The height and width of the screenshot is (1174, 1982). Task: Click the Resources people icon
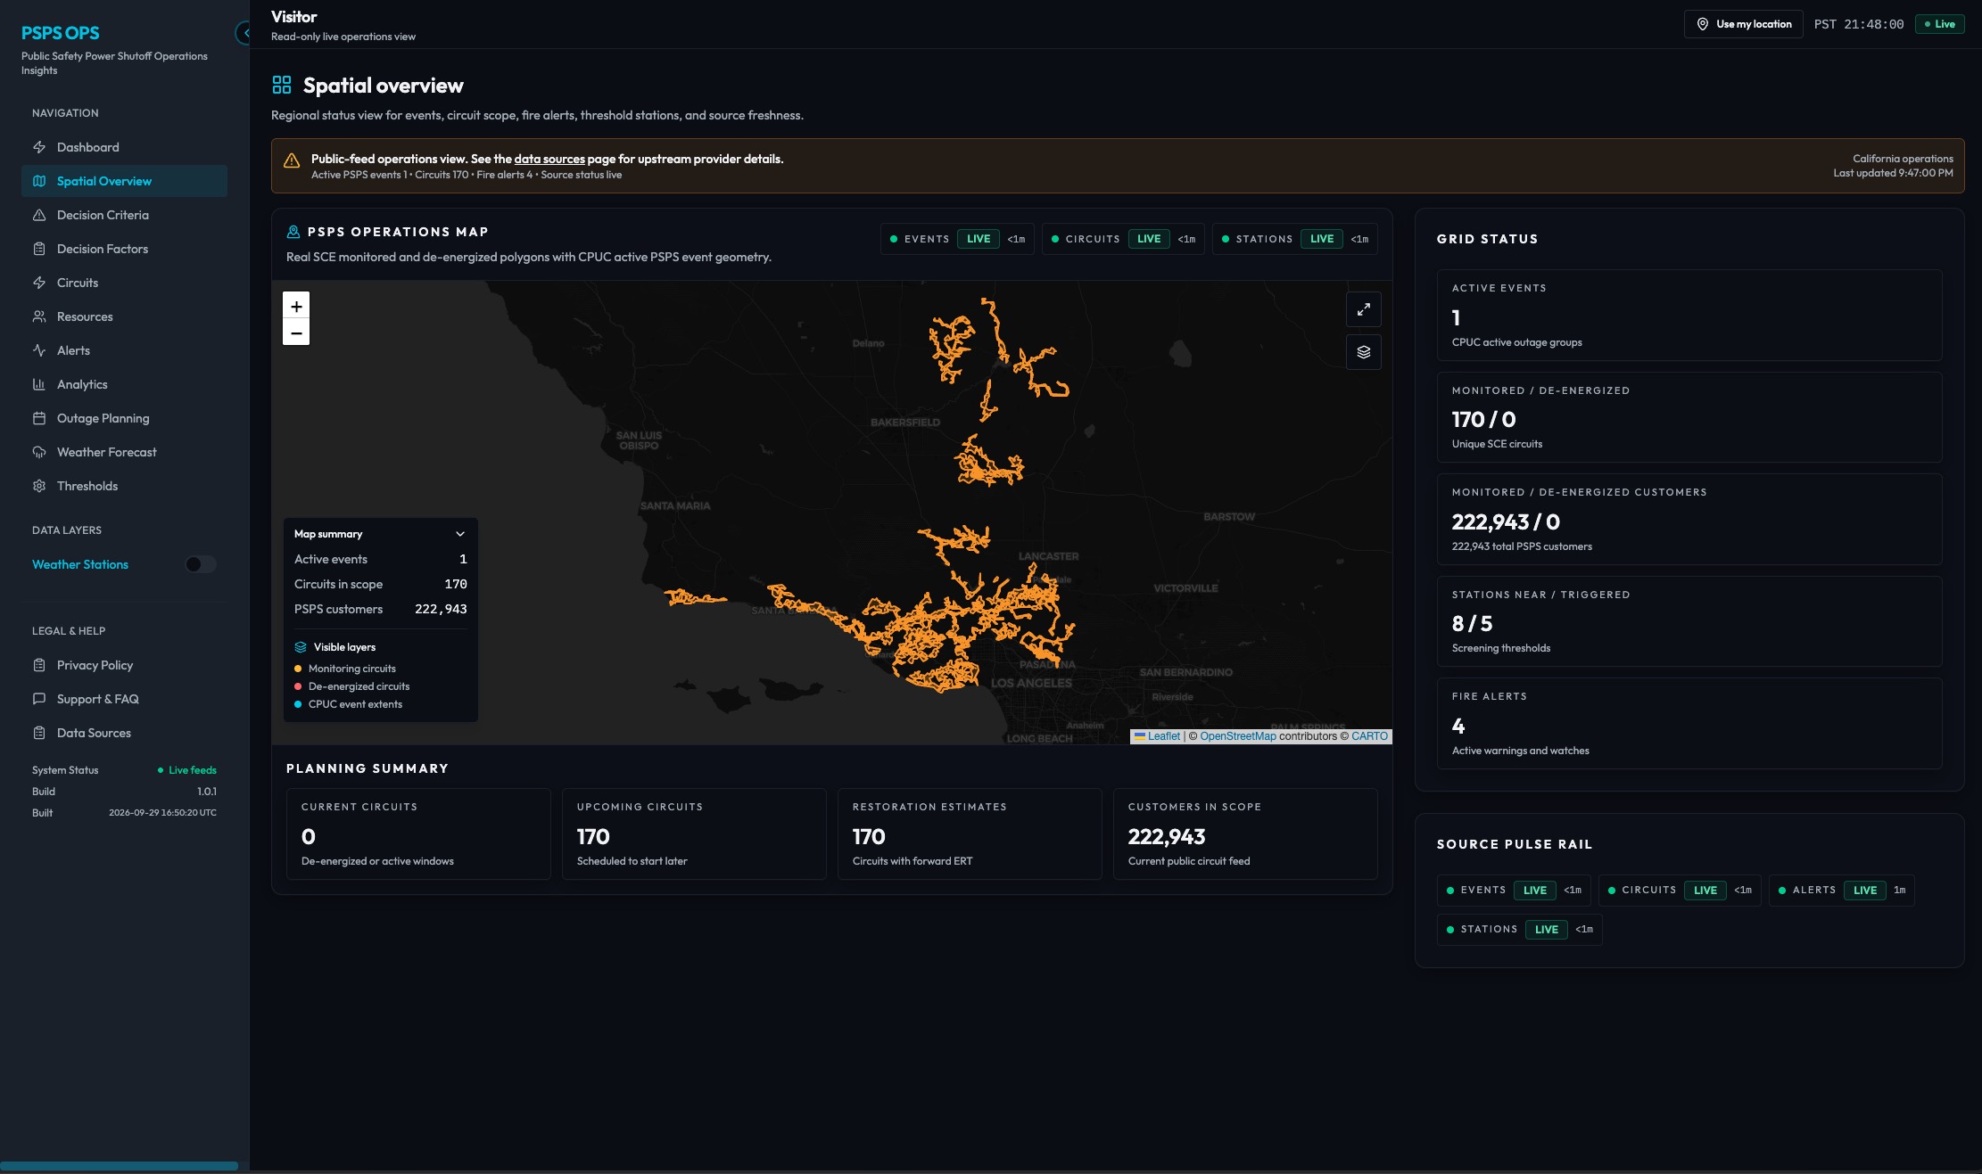(x=39, y=316)
